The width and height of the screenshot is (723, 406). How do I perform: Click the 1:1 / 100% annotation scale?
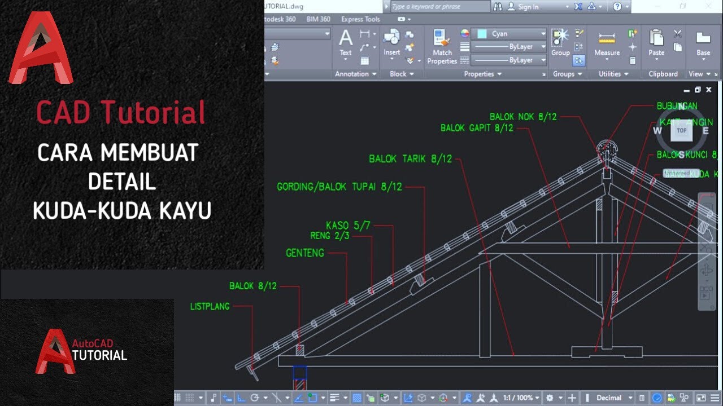click(x=521, y=398)
